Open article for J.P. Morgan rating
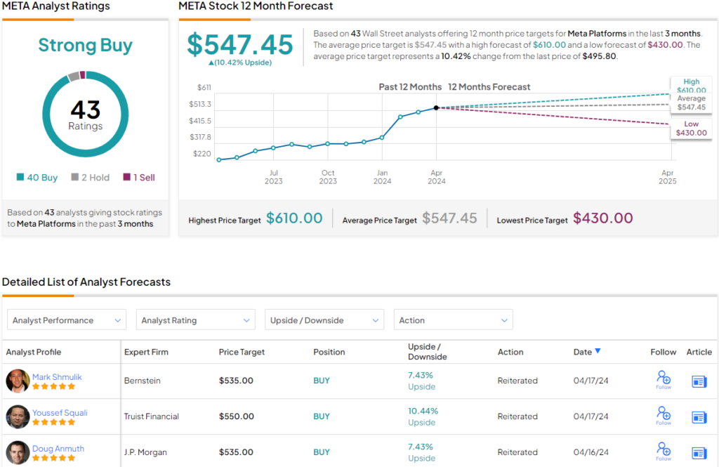Image resolution: width=719 pixels, height=467 pixels. tap(699, 453)
